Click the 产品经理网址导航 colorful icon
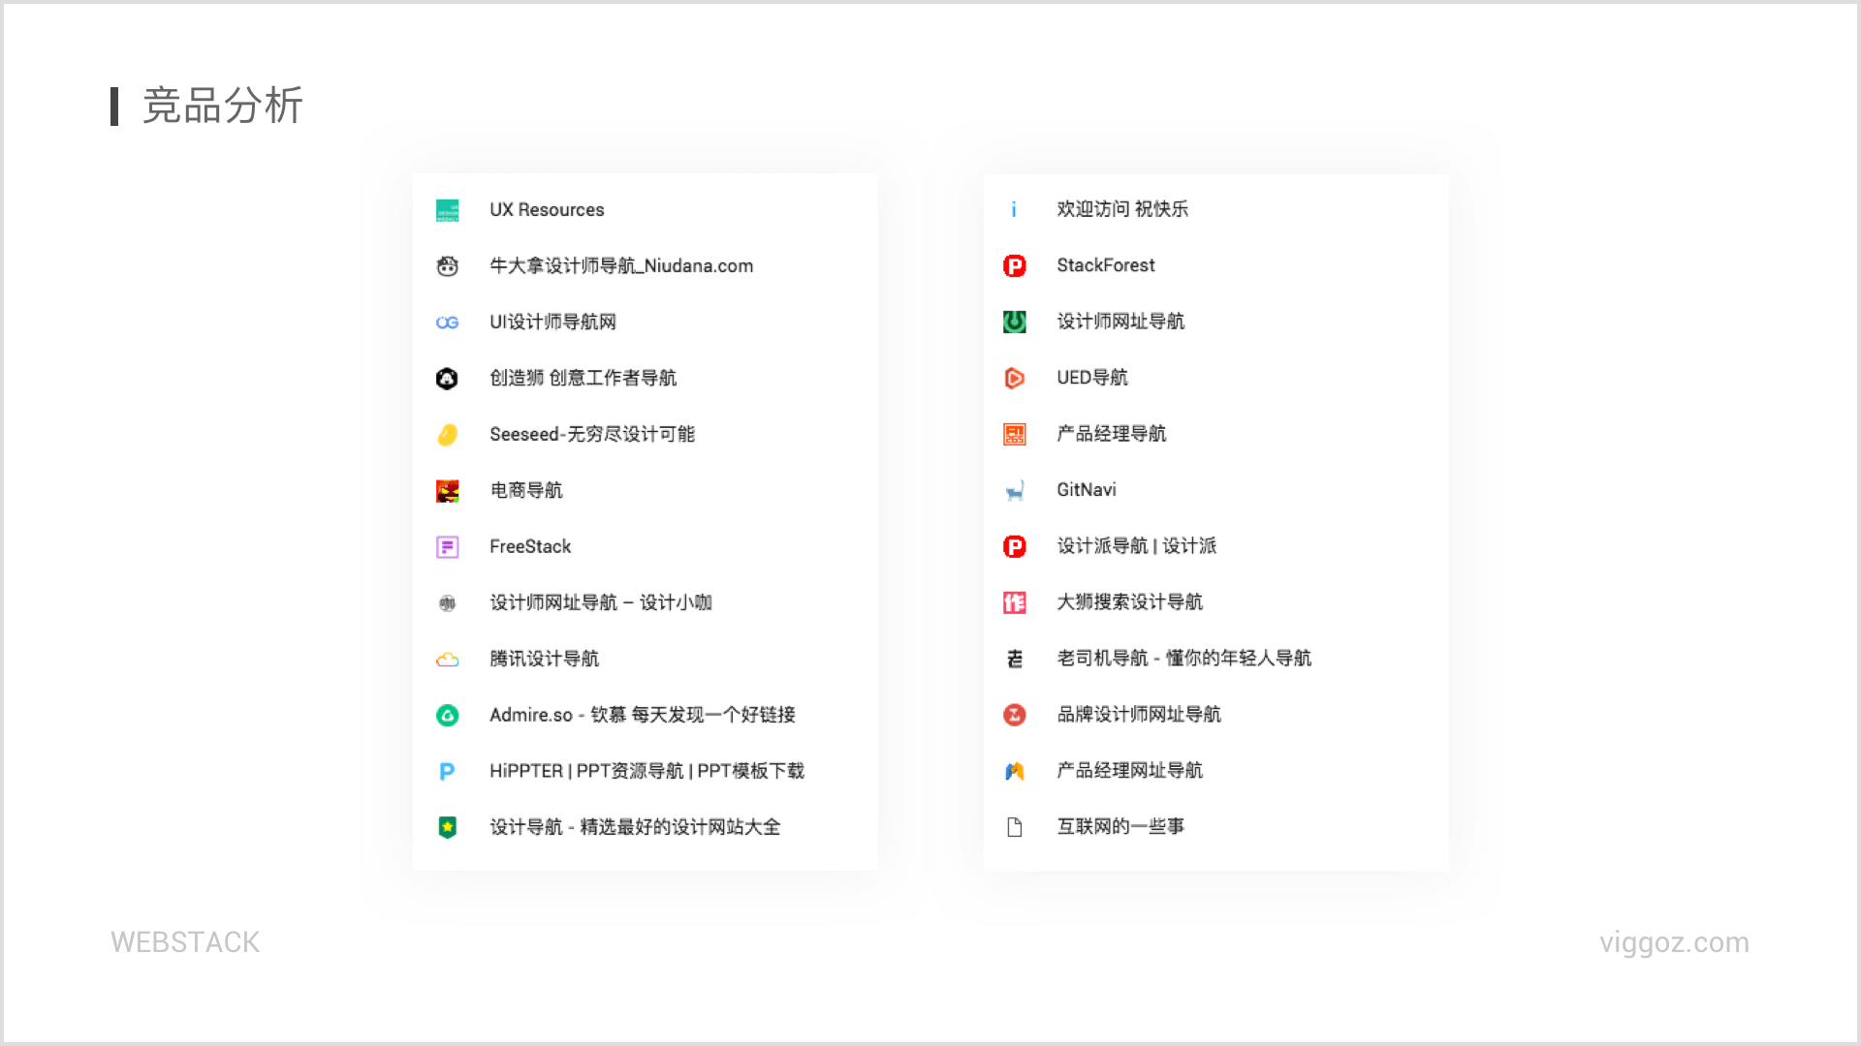 pyautogui.click(x=1014, y=771)
